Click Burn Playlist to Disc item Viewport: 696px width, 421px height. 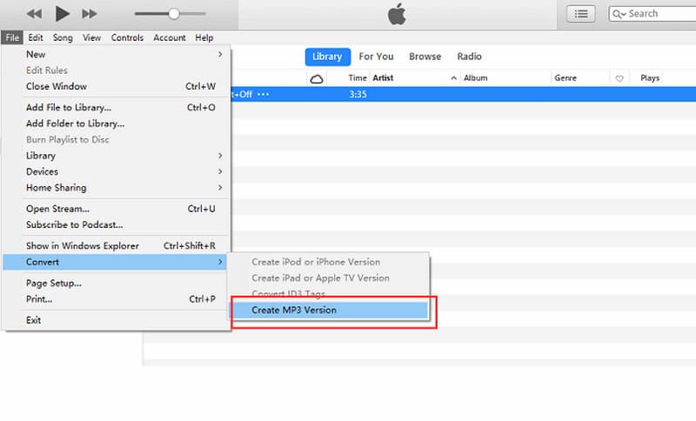click(x=117, y=140)
